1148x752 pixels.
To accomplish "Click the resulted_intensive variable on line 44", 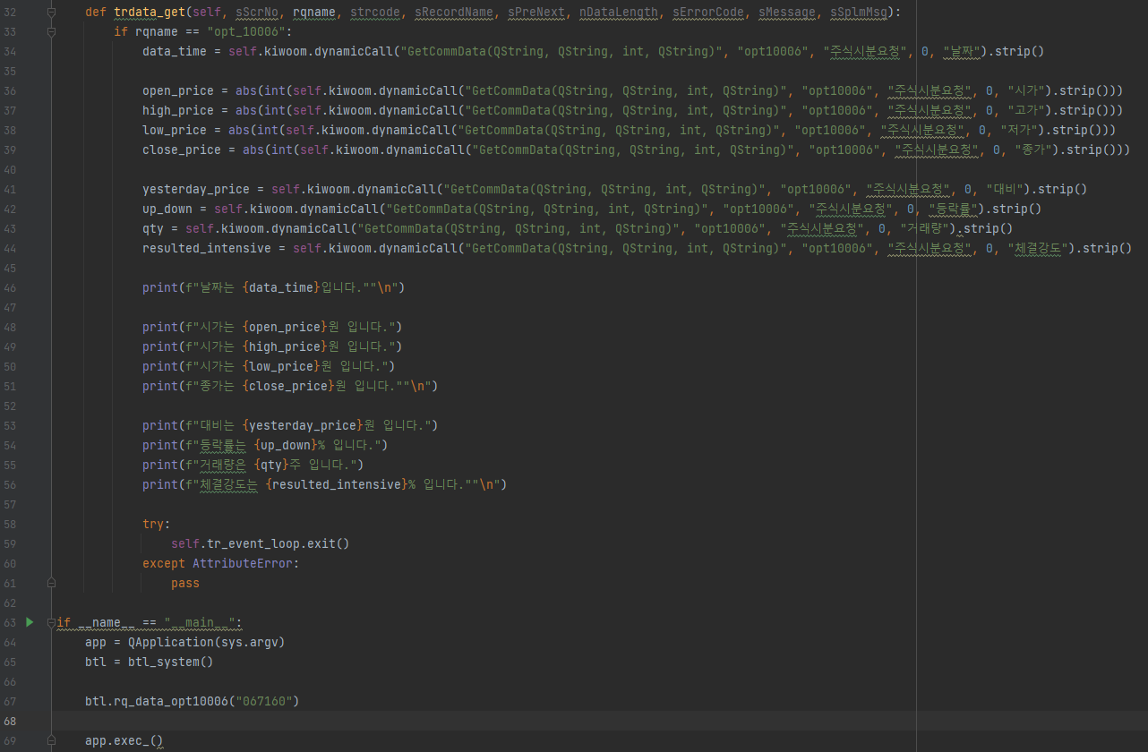I will [x=207, y=248].
